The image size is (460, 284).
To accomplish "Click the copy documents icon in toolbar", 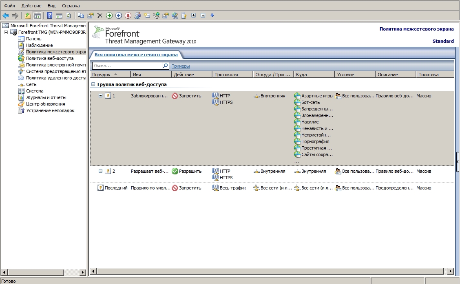I will [81, 15].
